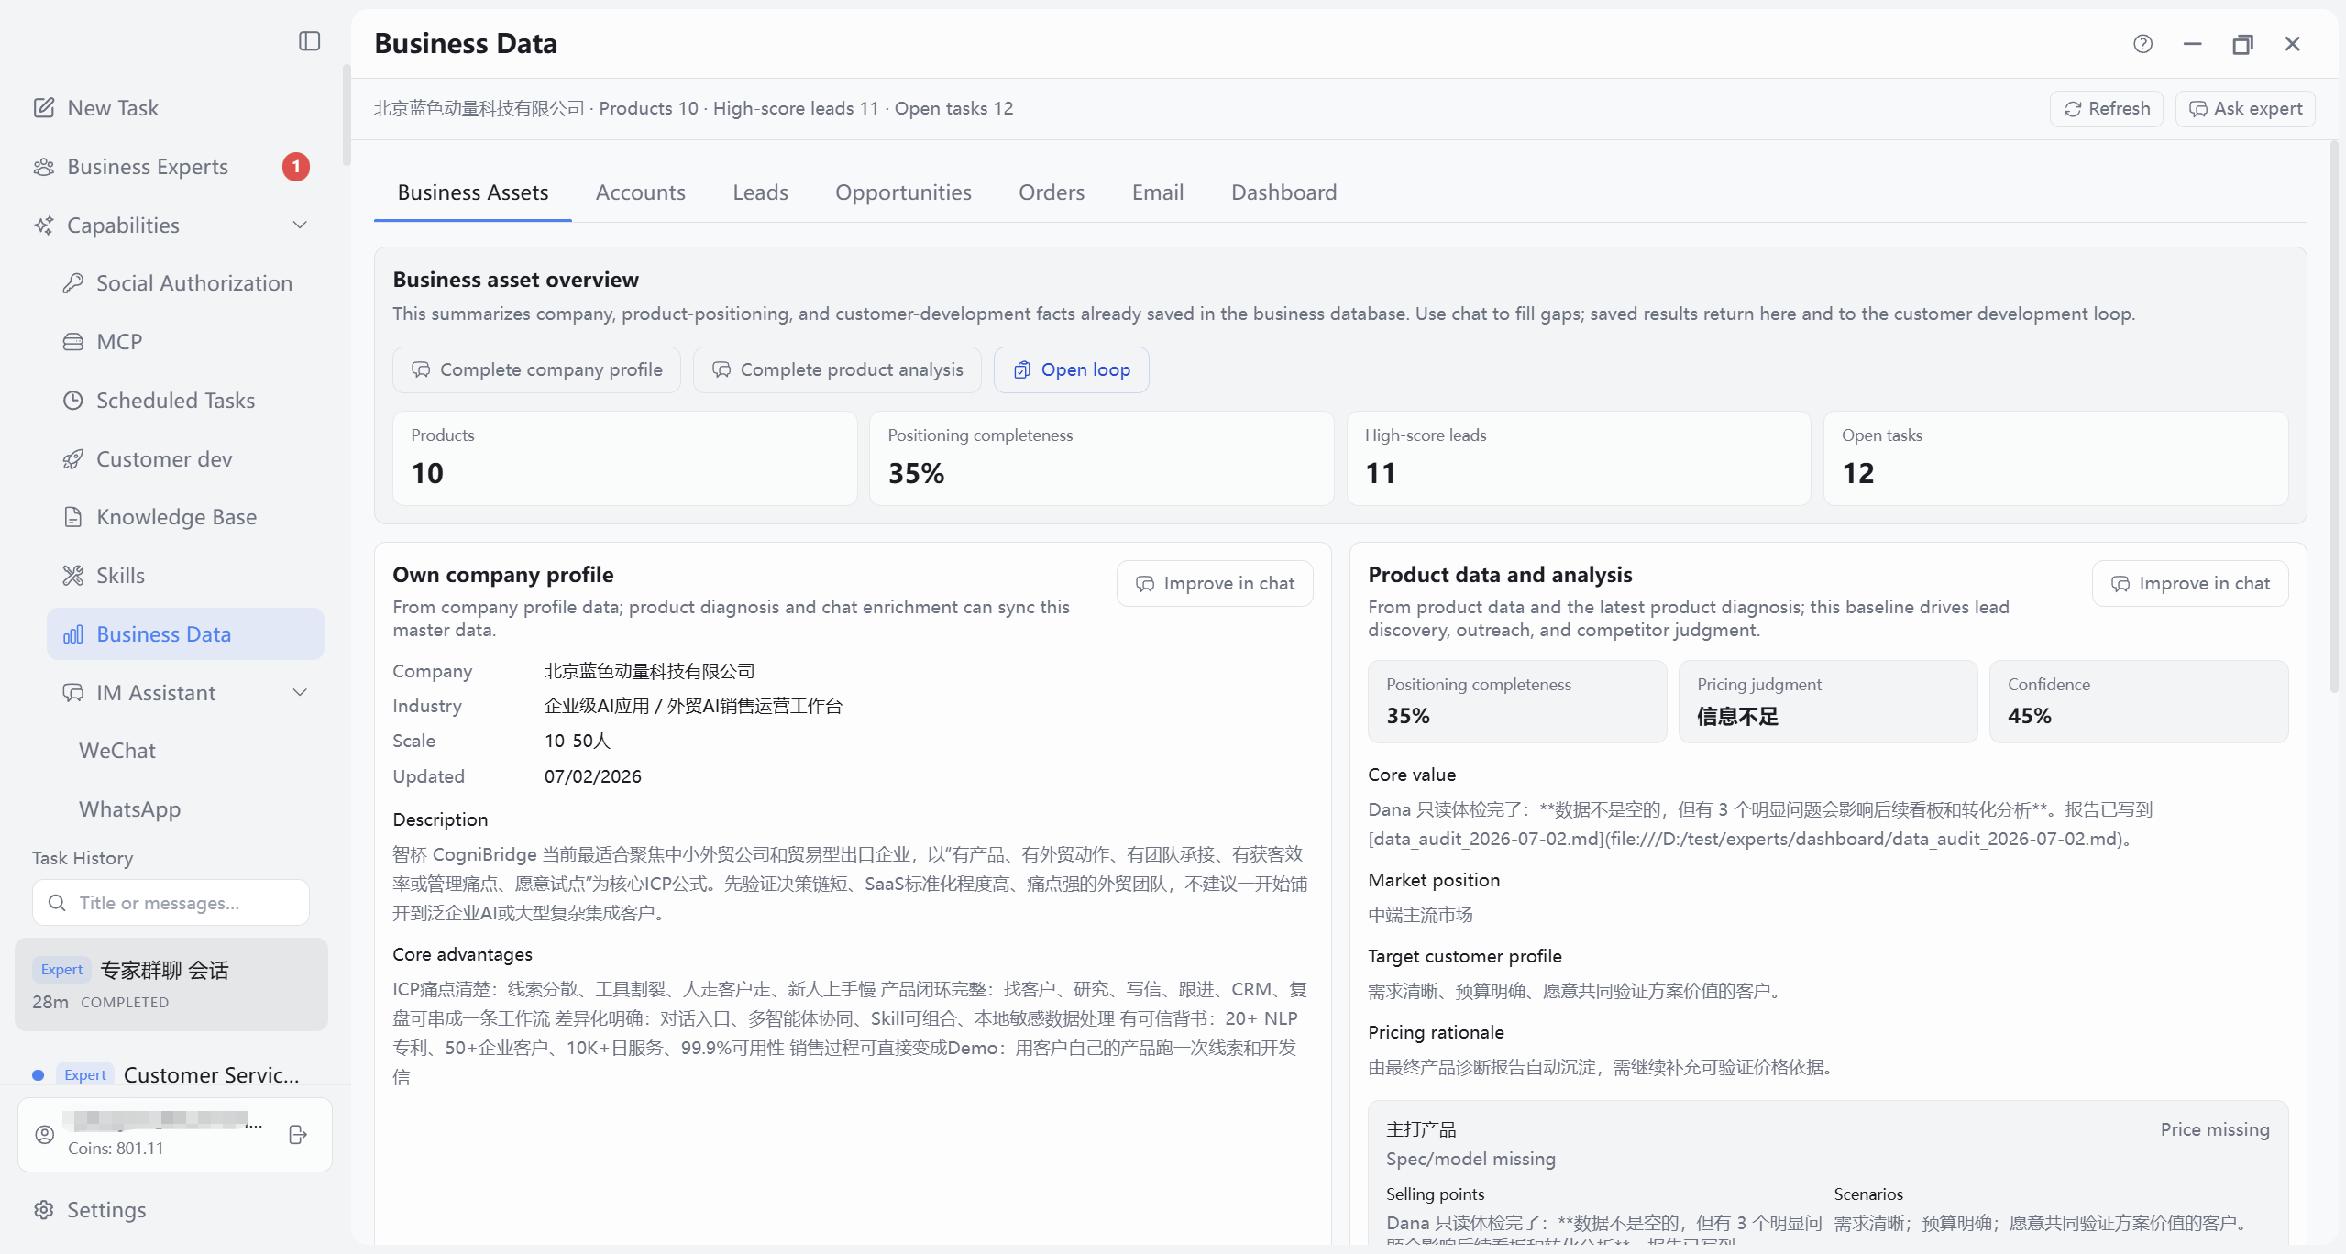This screenshot has height=1254, width=2346.
Task: Expand the IM Assistant chevron
Action: (300, 693)
